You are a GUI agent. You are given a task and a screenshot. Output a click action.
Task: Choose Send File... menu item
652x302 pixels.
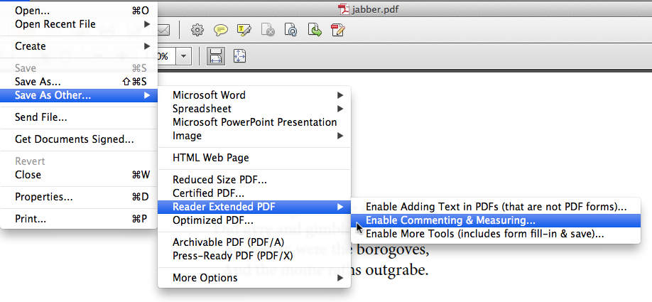point(79,117)
